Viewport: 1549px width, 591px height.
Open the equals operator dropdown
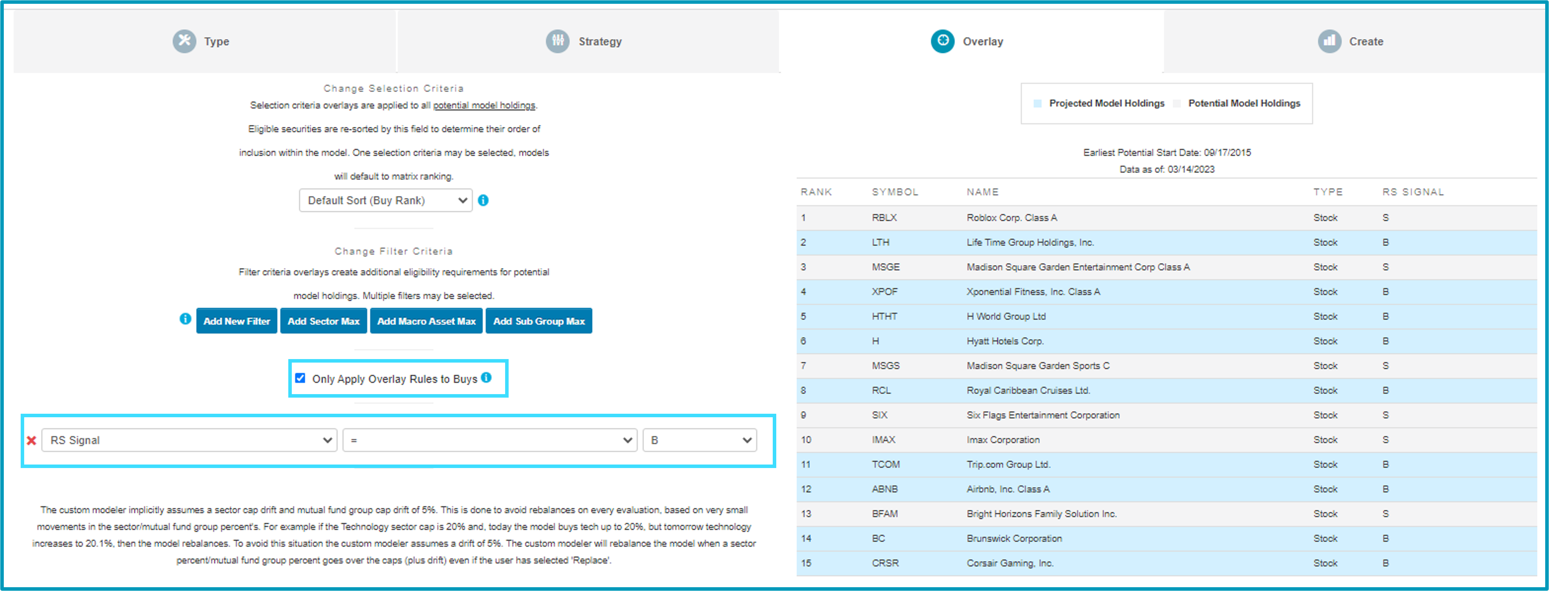490,440
